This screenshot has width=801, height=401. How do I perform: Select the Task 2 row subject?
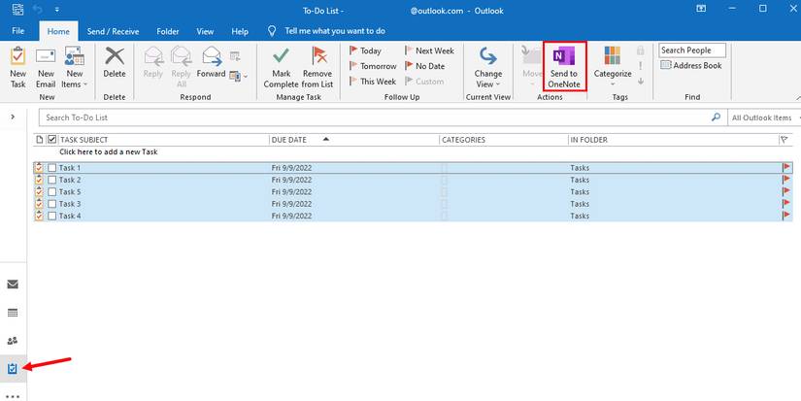coord(70,180)
